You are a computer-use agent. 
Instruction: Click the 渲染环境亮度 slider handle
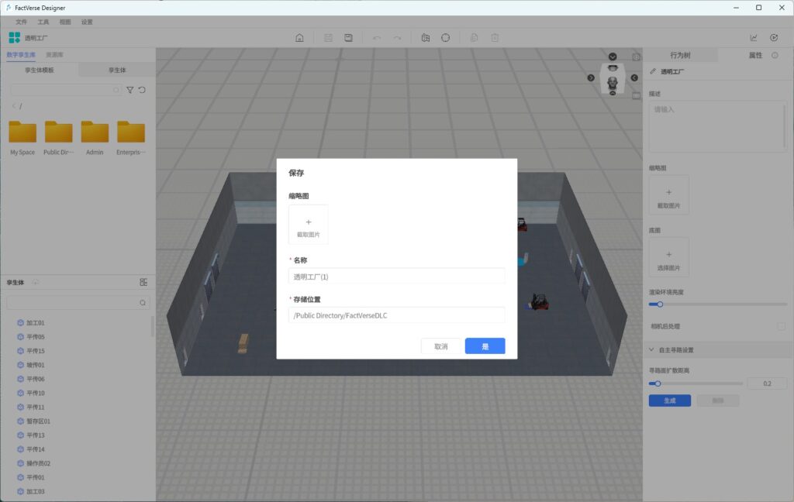660,304
